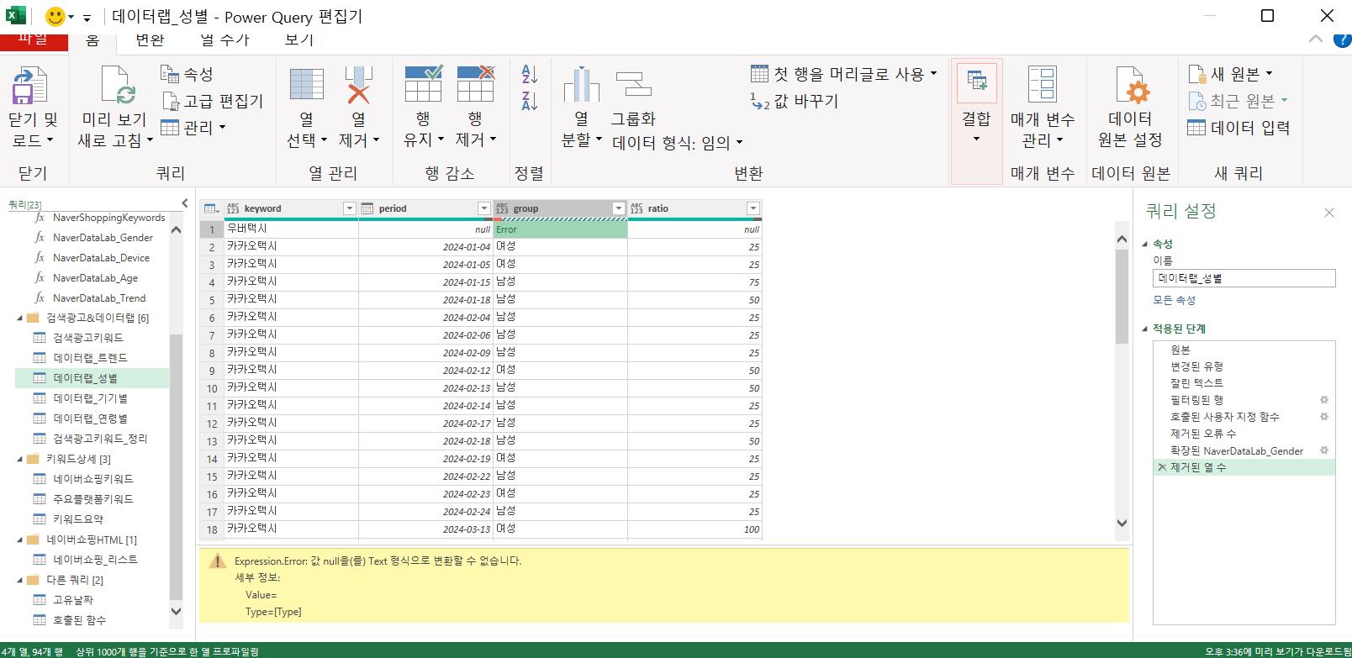Delete the 제거된 열 수 applied step
Viewport: 1352px width, 658px height.
pos(1162,467)
